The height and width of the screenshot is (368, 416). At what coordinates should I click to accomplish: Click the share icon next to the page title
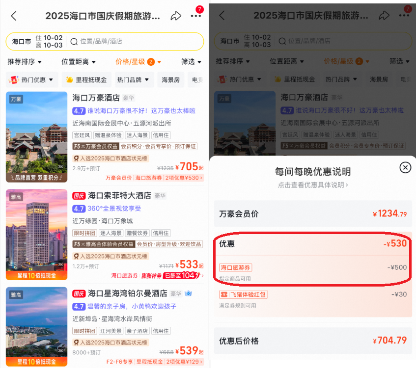(x=176, y=16)
